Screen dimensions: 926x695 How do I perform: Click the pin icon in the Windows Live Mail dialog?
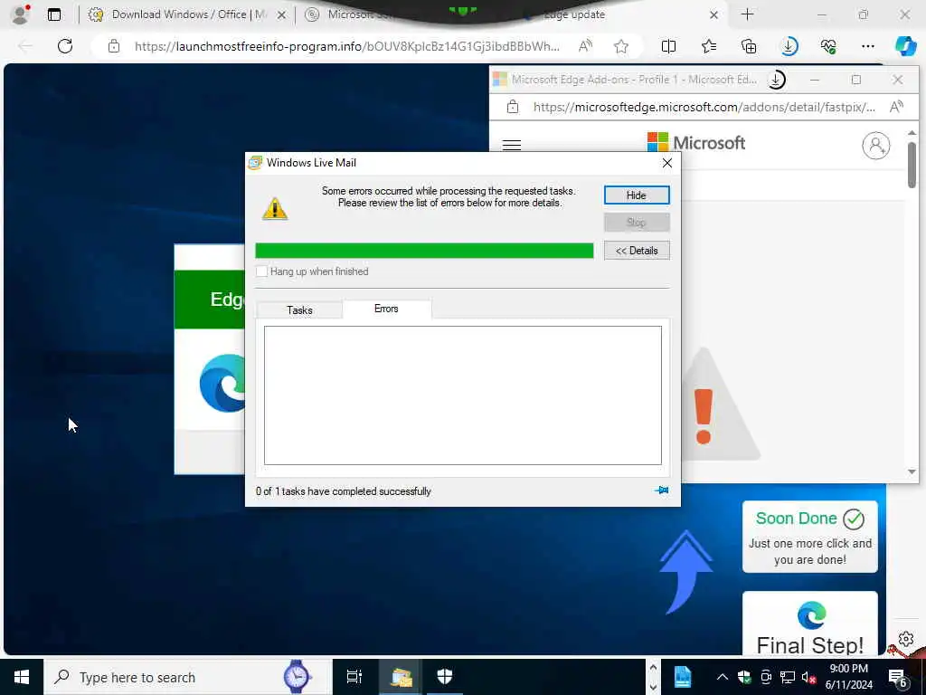pos(661,490)
